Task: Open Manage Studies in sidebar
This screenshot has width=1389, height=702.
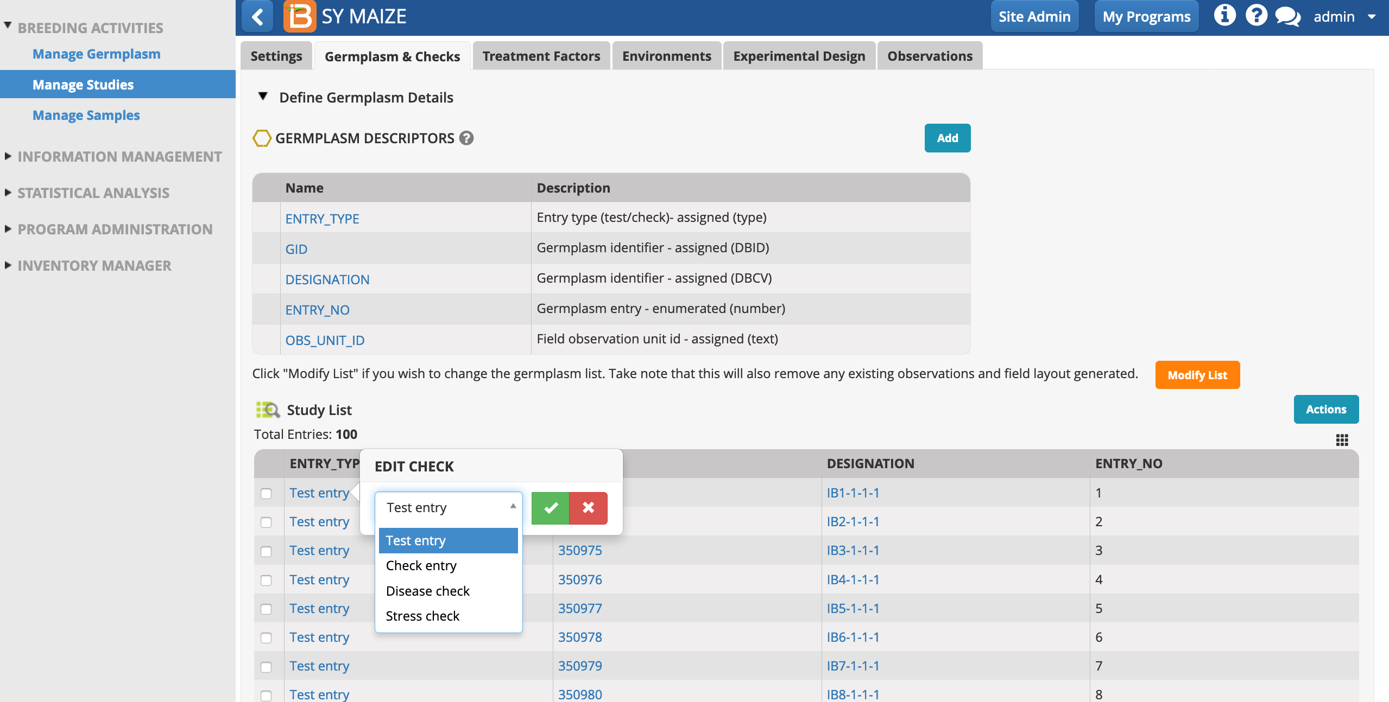Action: (x=117, y=85)
